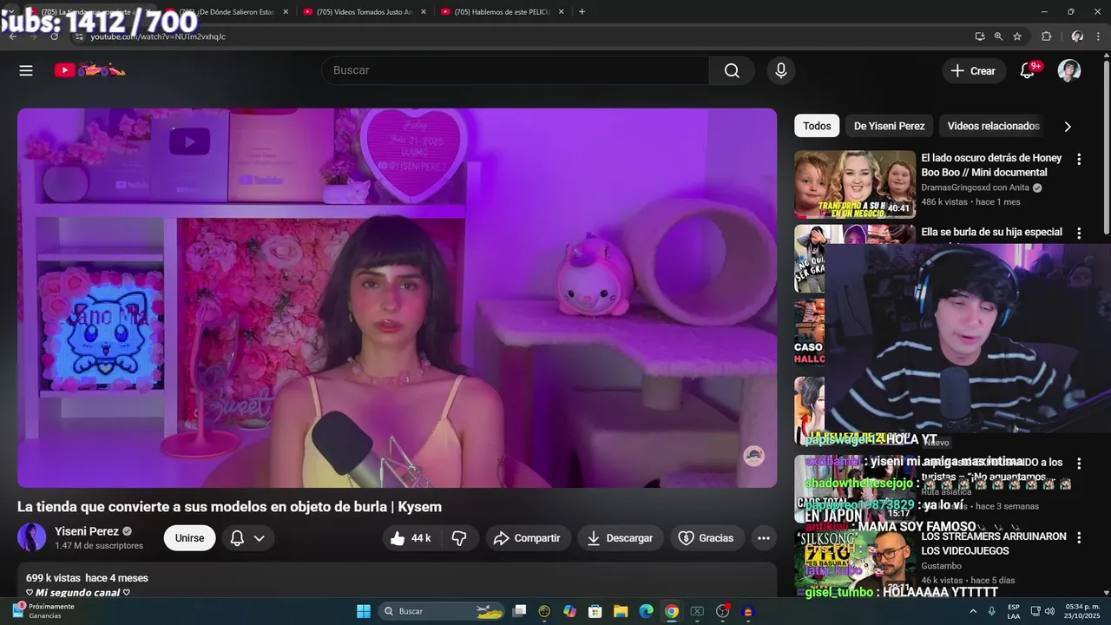Open the Silksong video thumbnail

pyautogui.click(x=855, y=562)
